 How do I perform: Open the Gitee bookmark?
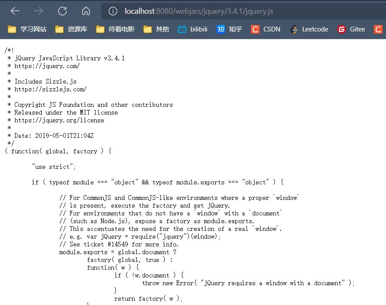pyautogui.click(x=351, y=29)
